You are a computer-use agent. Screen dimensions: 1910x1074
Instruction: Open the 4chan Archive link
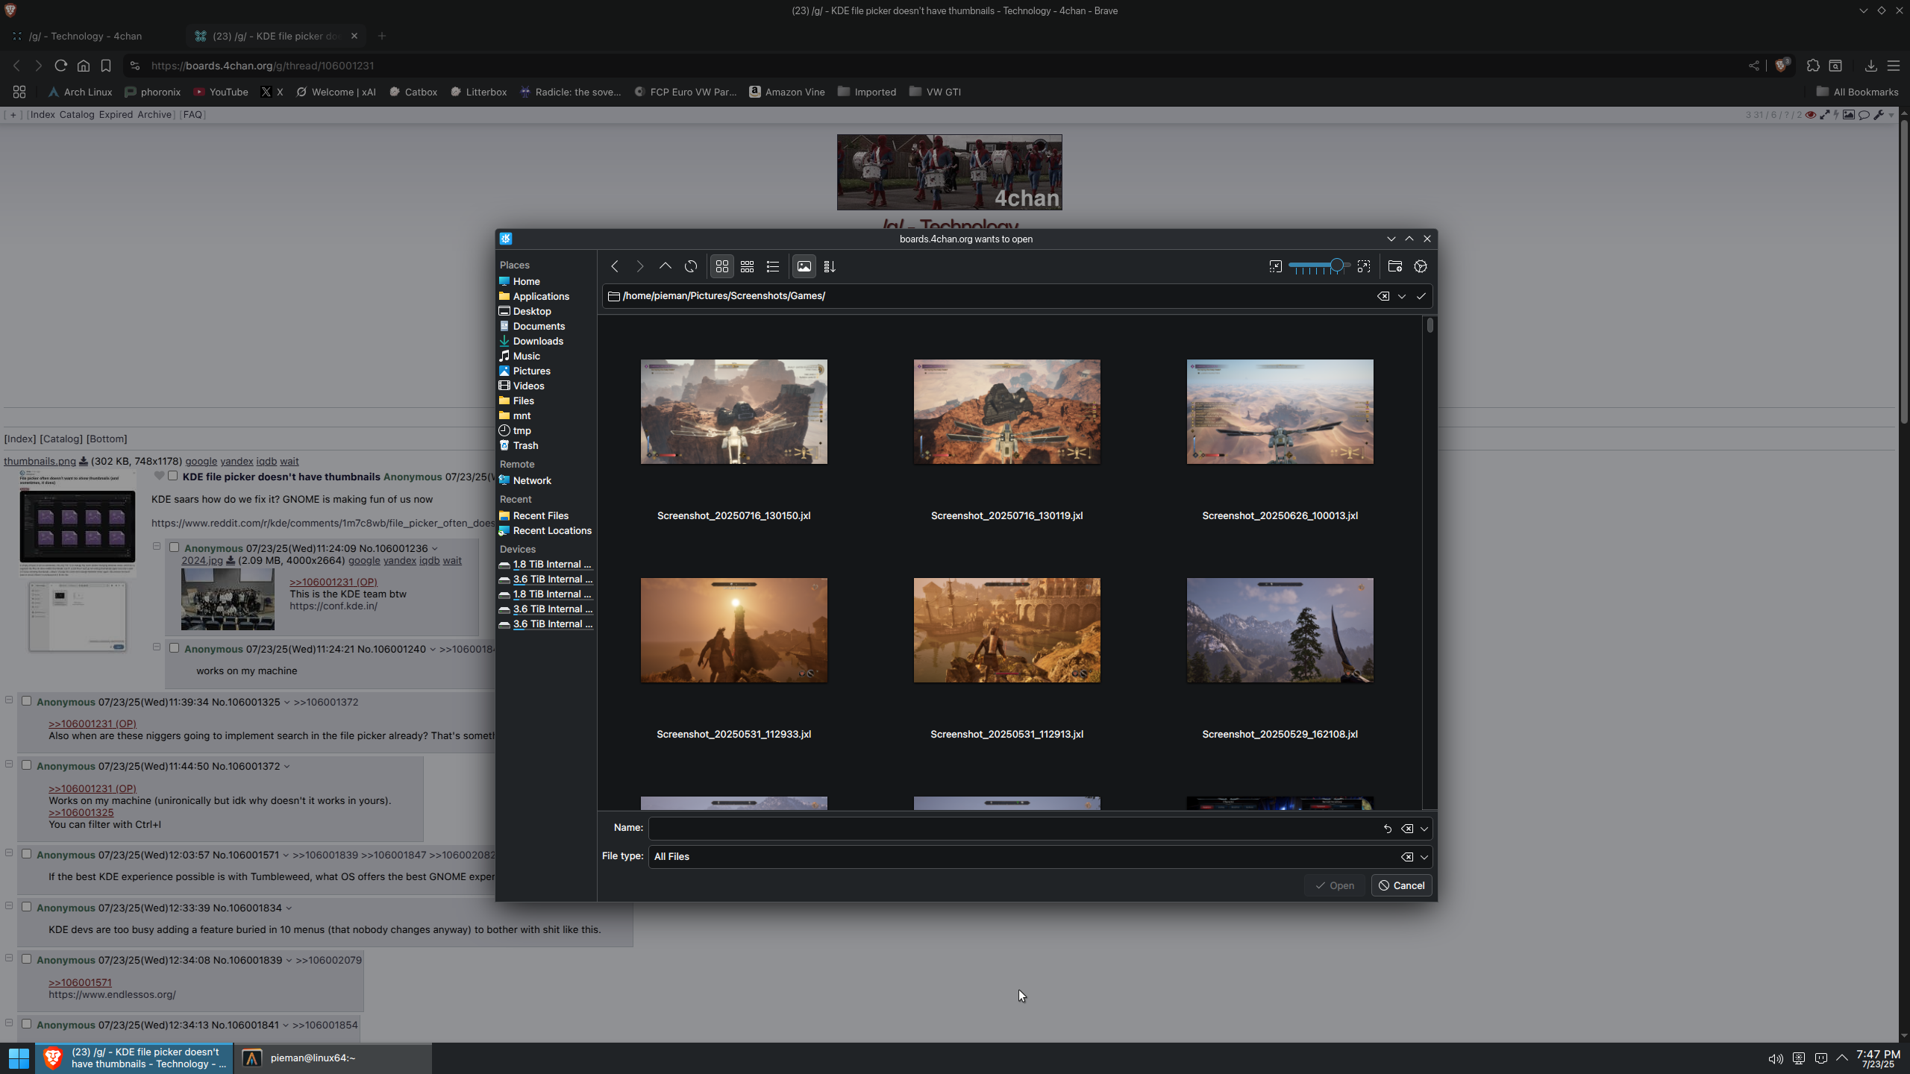point(154,114)
